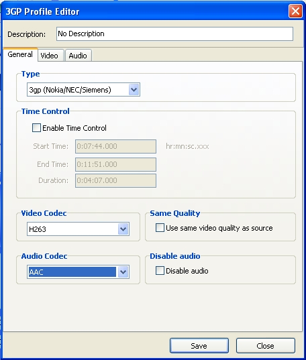Save the profile settings
The height and width of the screenshot is (360, 306).
coord(199,346)
